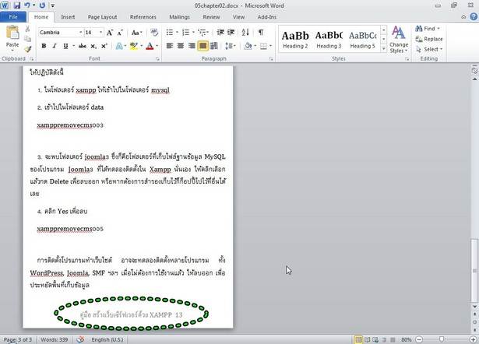Toggle Justify alignment button

pyautogui.click(x=203, y=46)
